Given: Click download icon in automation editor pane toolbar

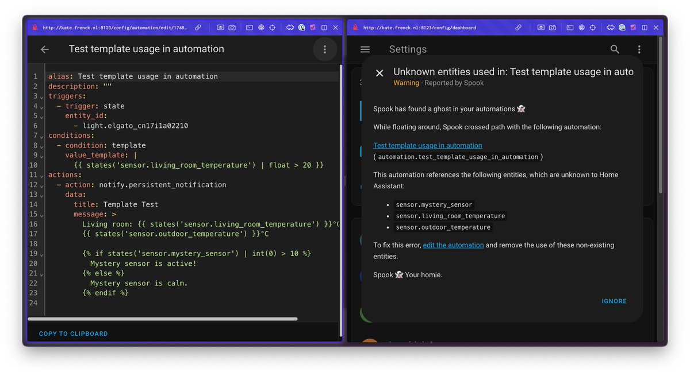Looking at the screenshot, I should [x=220, y=27].
